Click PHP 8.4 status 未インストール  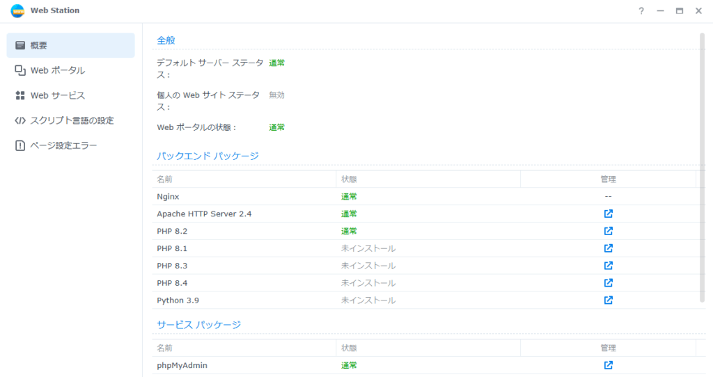click(368, 283)
